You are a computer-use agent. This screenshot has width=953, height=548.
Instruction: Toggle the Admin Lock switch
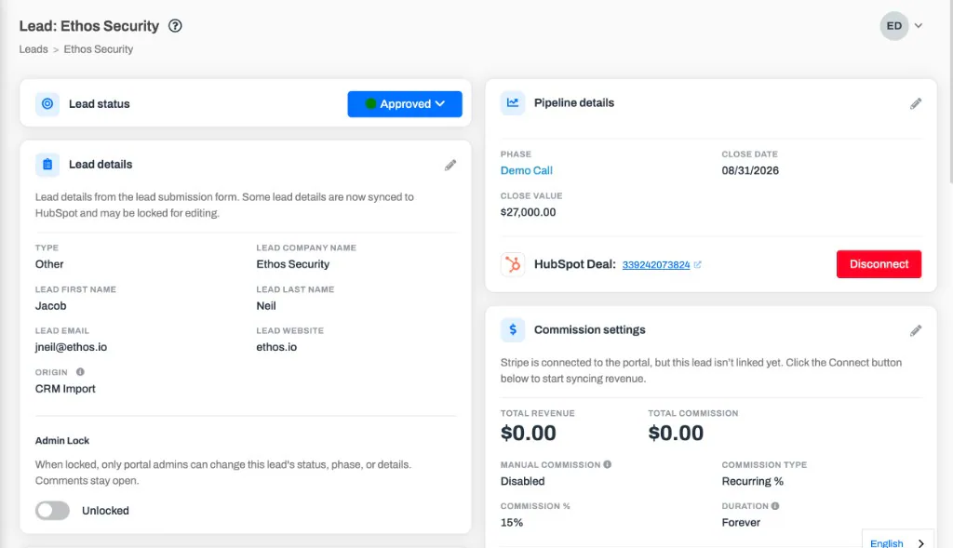coord(52,511)
